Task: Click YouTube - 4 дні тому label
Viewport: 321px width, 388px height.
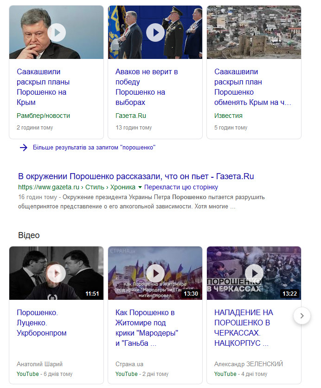Action: coord(241,374)
